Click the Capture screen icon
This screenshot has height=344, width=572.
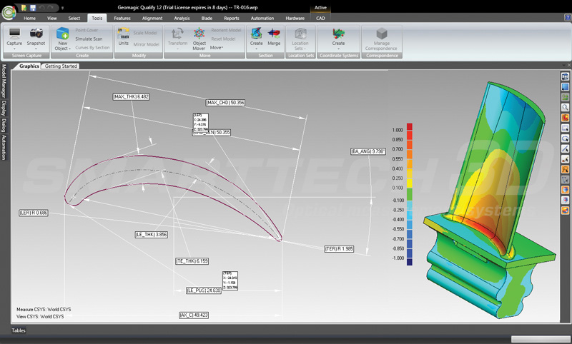point(14,34)
